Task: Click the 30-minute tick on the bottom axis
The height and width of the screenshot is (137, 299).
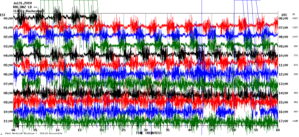Action: (x=146, y=130)
